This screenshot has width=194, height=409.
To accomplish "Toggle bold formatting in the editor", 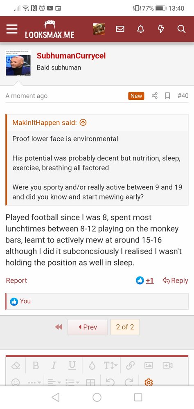I will (x=36, y=366).
